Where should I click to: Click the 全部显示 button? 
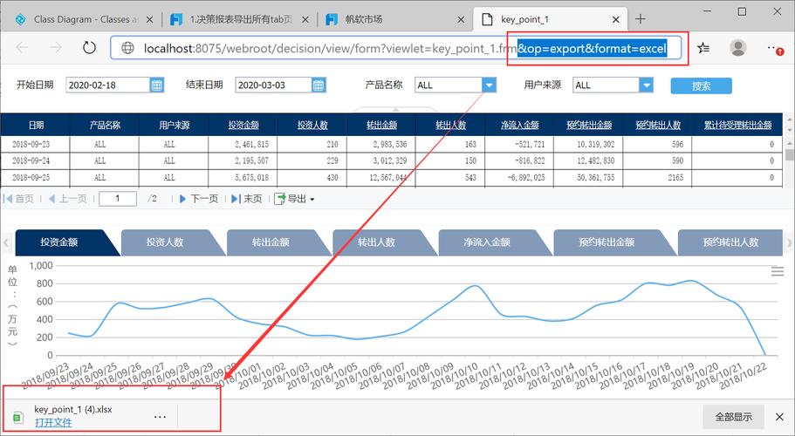click(x=733, y=417)
